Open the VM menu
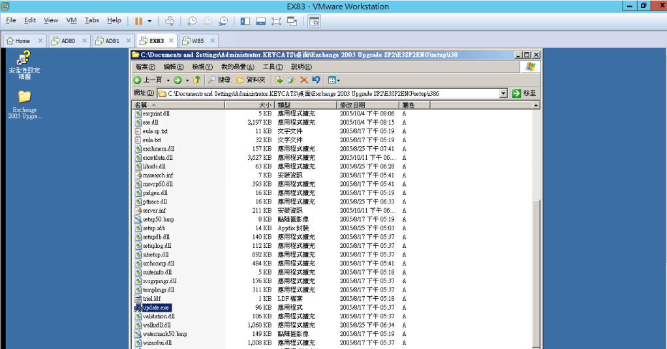The height and width of the screenshot is (349, 667). (71, 20)
